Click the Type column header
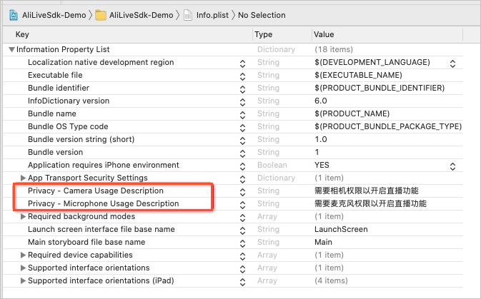This screenshot has width=481, height=299. point(264,34)
